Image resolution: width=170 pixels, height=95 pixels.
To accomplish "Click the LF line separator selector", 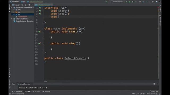I will click(x=137, y=94).
